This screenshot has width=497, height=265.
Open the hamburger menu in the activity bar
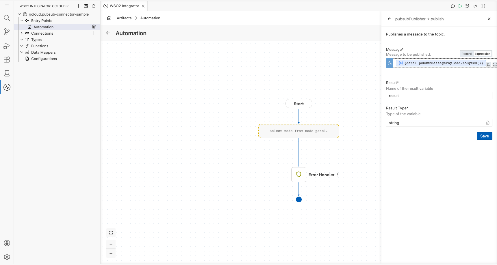click(7, 6)
